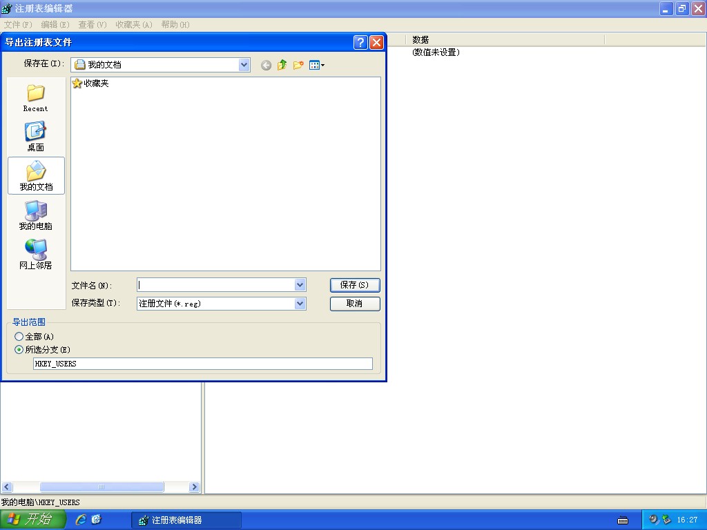Click the help question mark button in dialog title
707x530 pixels.
pos(360,42)
